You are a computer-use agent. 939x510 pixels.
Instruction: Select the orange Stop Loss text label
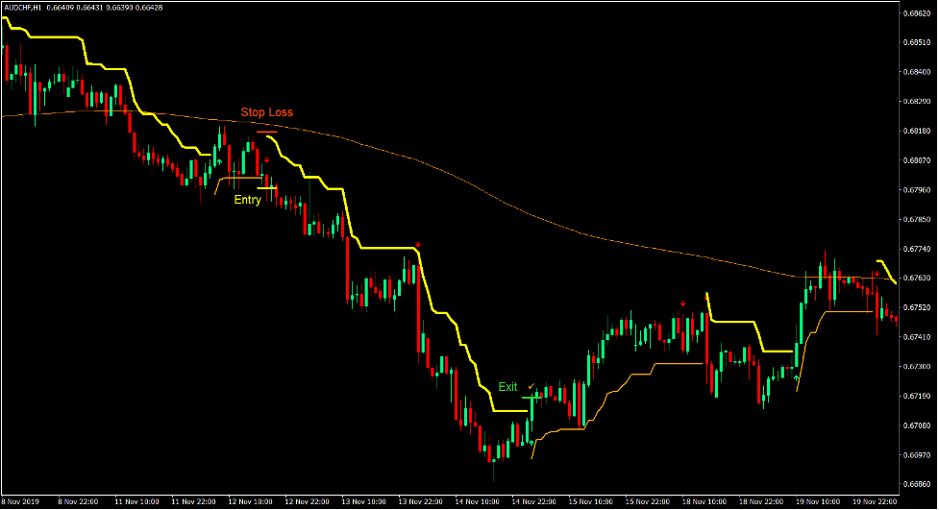tap(266, 112)
